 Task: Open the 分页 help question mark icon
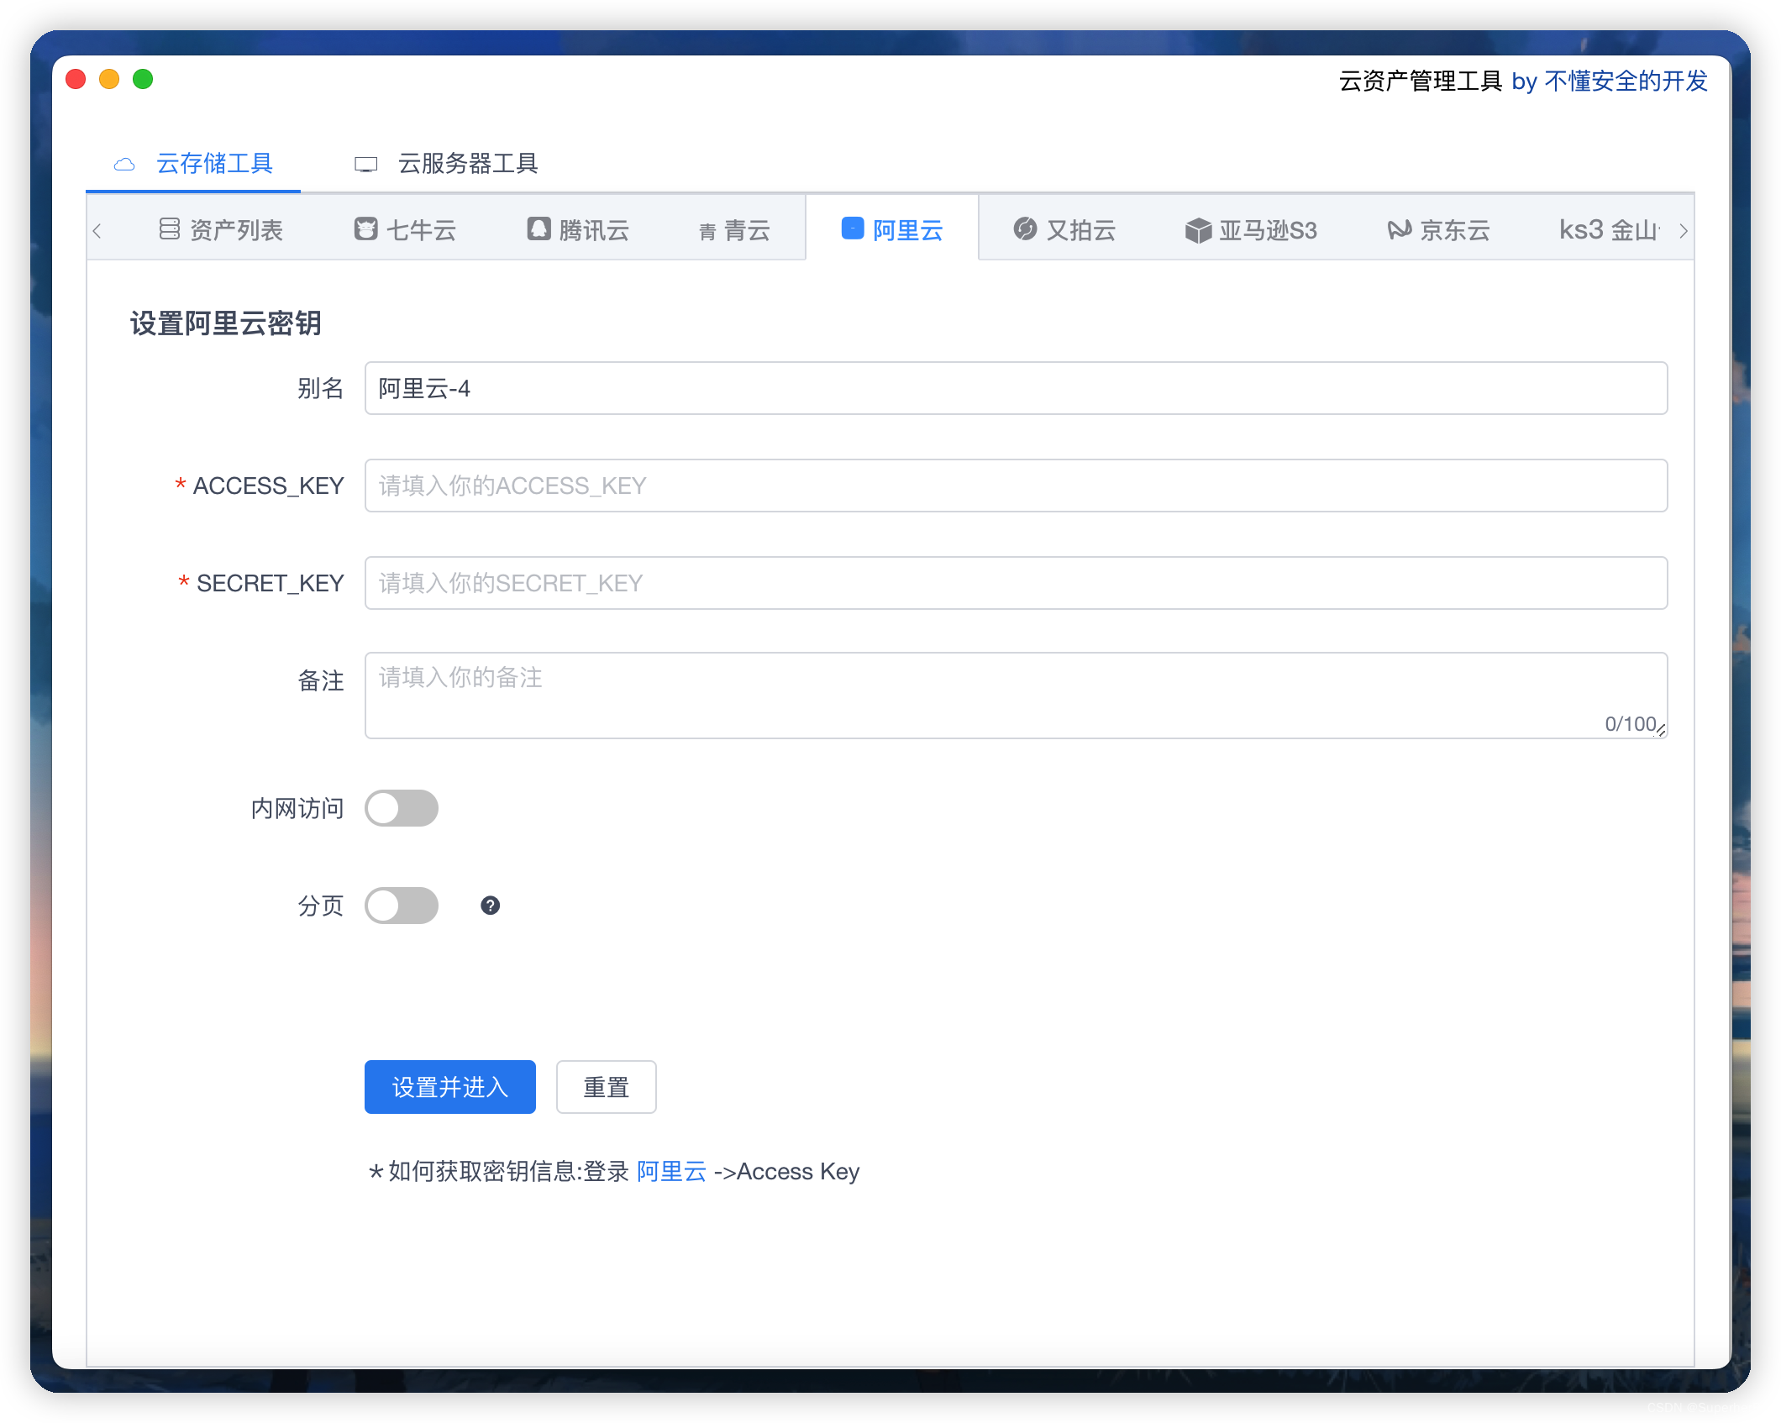pyautogui.click(x=491, y=906)
